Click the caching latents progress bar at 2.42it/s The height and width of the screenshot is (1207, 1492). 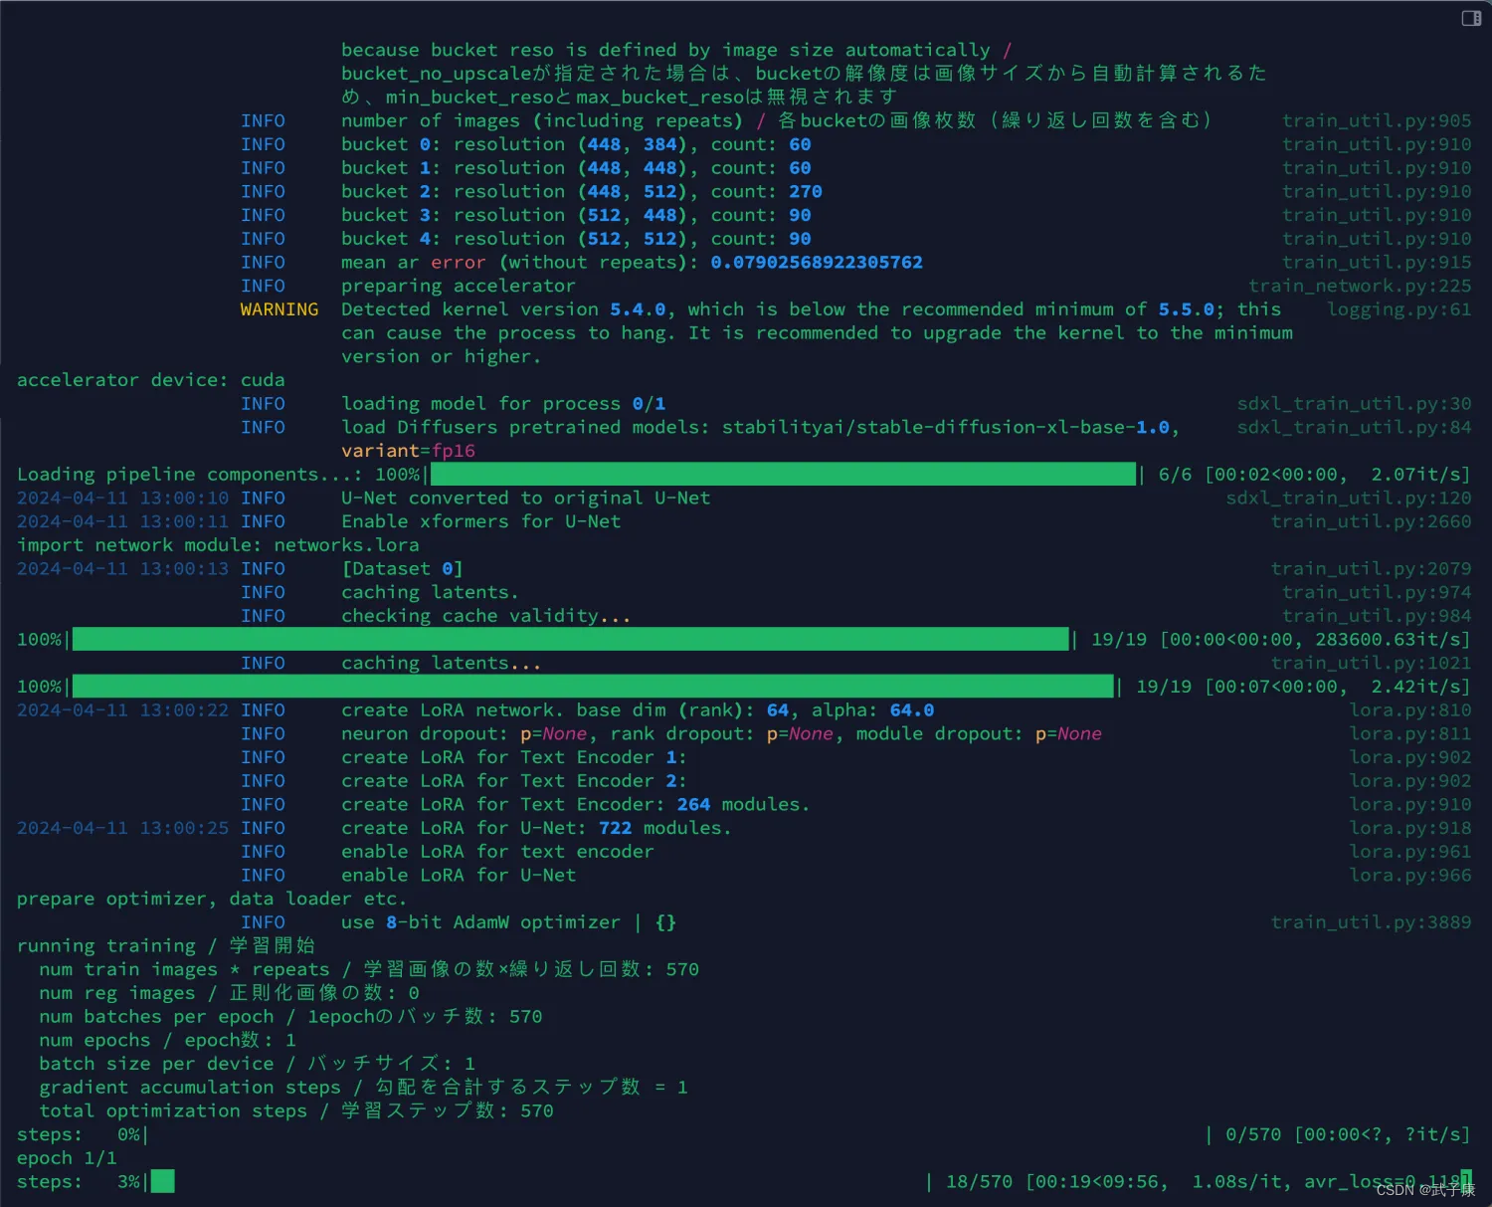(x=593, y=686)
